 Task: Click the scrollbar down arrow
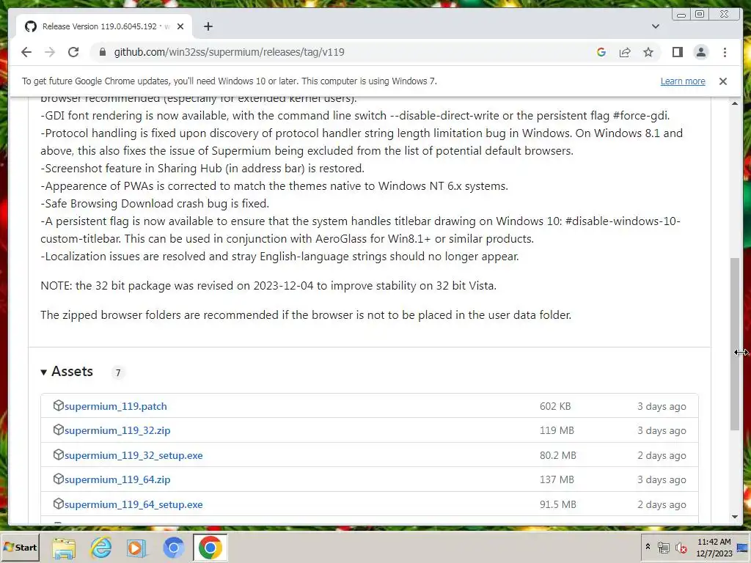(x=735, y=517)
